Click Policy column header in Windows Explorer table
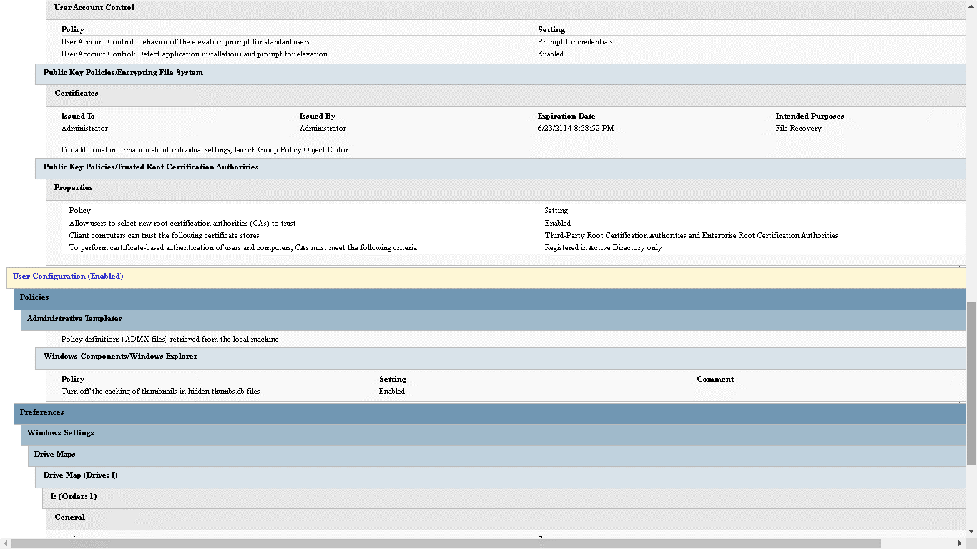The height and width of the screenshot is (549, 977). (x=73, y=380)
